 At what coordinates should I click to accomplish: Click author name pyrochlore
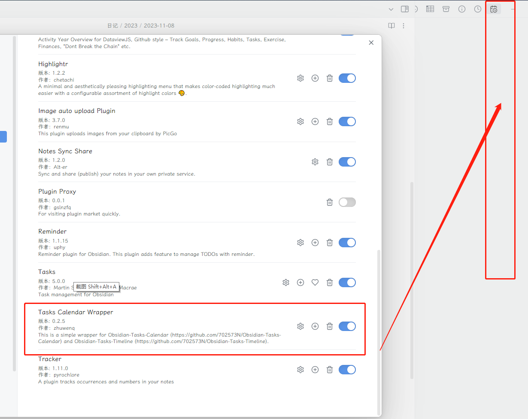(67, 375)
